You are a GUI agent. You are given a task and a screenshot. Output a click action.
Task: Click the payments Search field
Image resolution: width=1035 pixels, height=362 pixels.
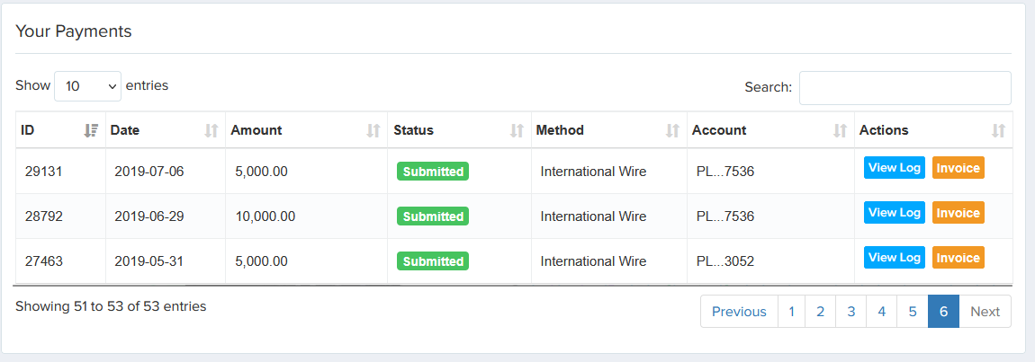(x=904, y=88)
